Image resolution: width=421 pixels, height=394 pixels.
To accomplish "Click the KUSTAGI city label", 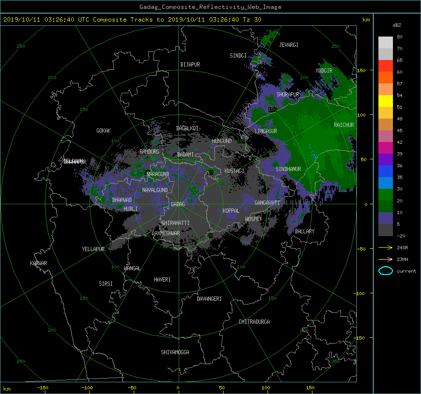I will pos(234,171).
